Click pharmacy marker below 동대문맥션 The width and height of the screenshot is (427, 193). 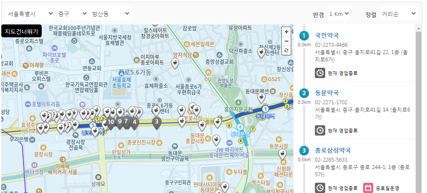262,98
